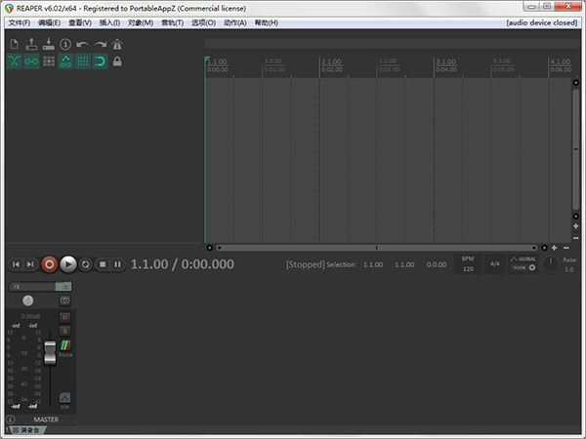Click the vertical track scrollbar
This screenshot has width=586, height=439.
[x=576, y=149]
